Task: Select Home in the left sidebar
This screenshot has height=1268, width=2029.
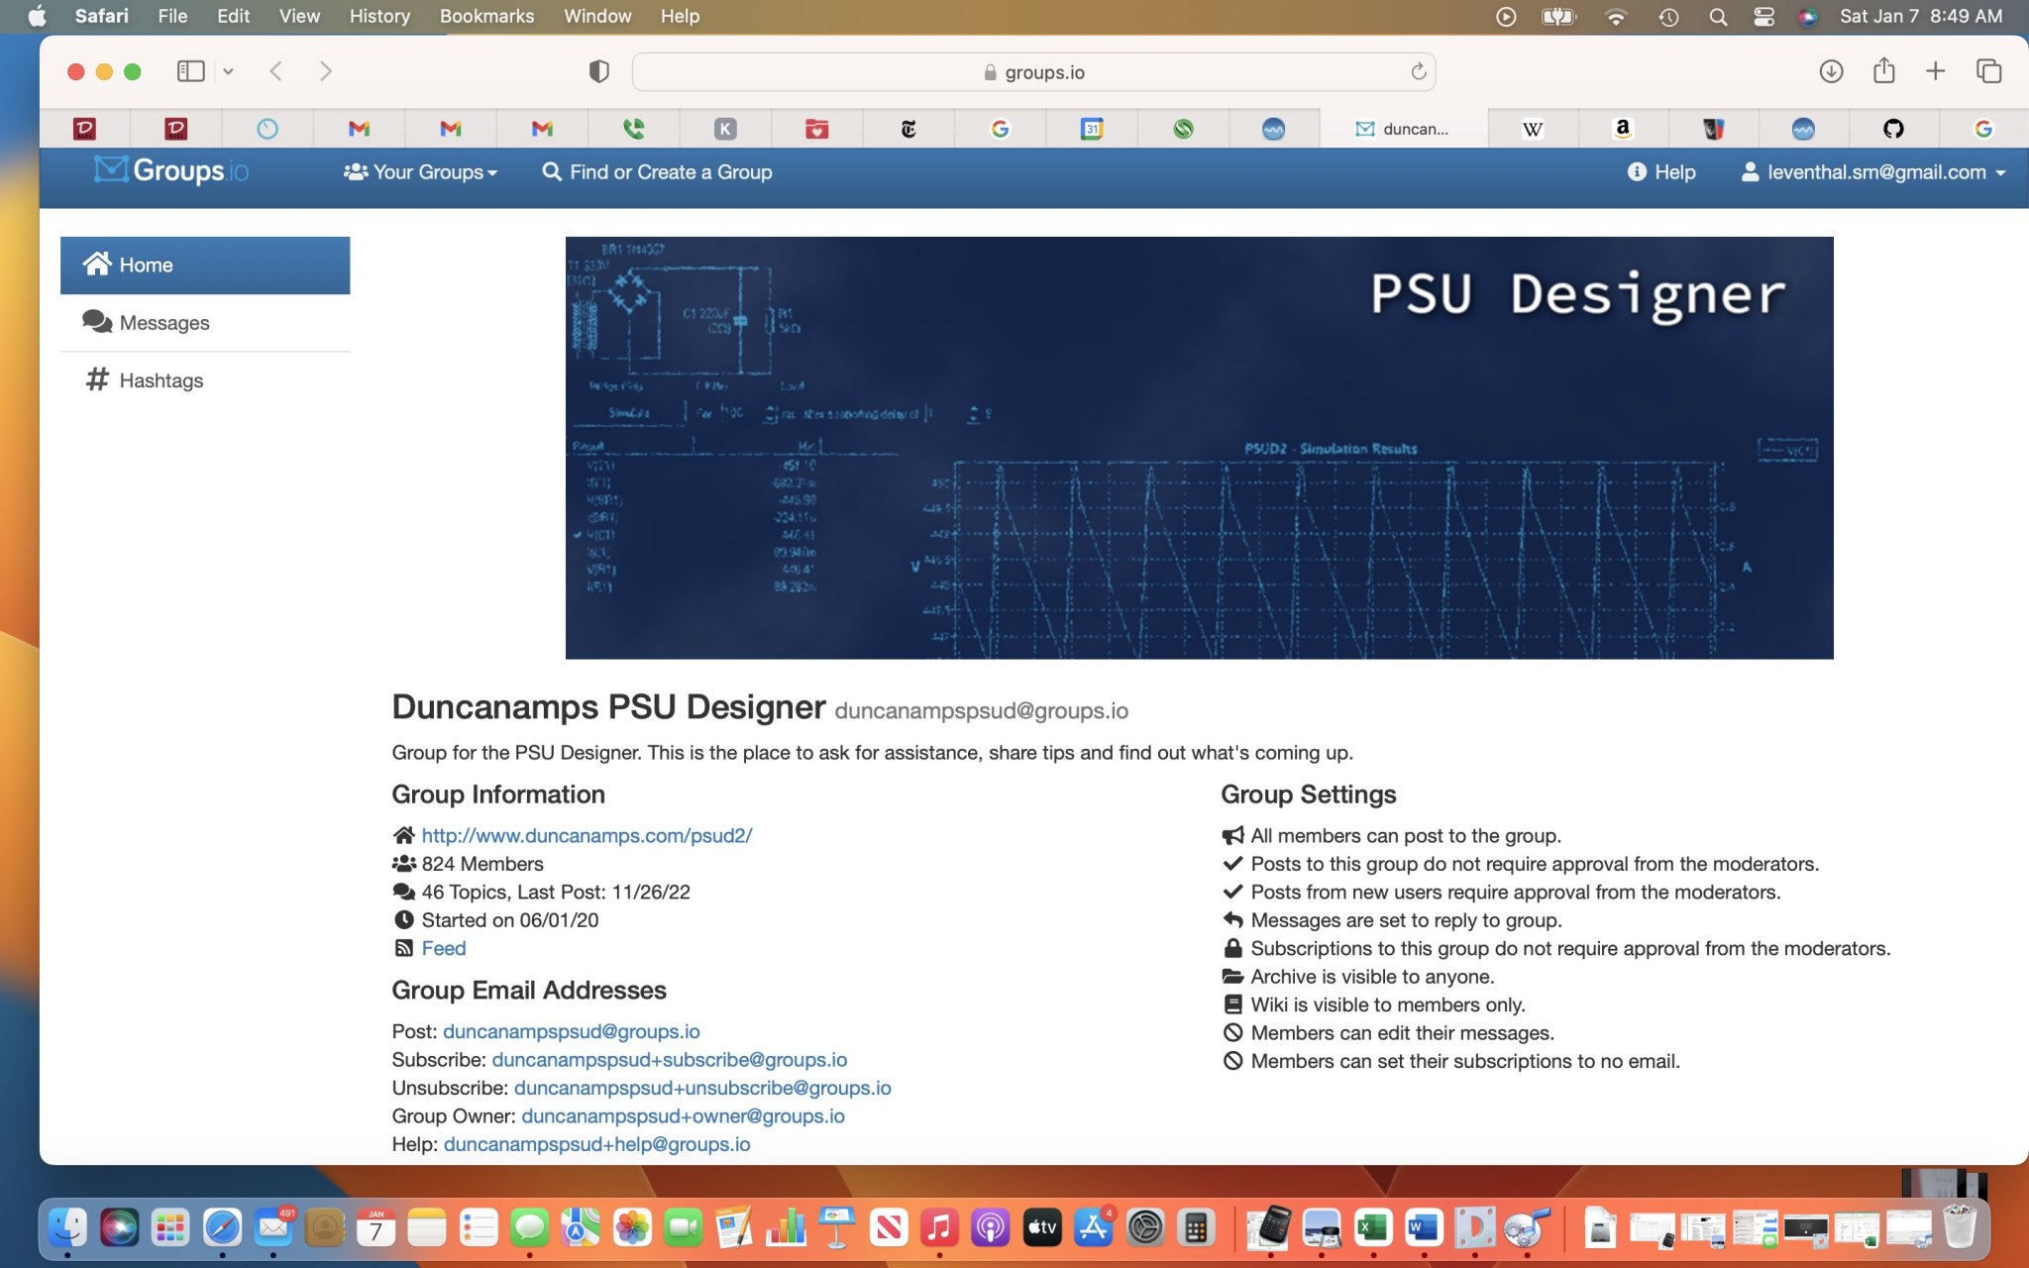Action: click(x=205, y=264)
